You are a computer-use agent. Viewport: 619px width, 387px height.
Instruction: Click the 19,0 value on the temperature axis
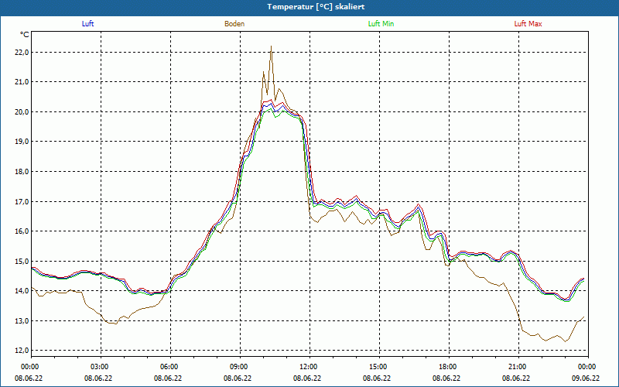21,142
